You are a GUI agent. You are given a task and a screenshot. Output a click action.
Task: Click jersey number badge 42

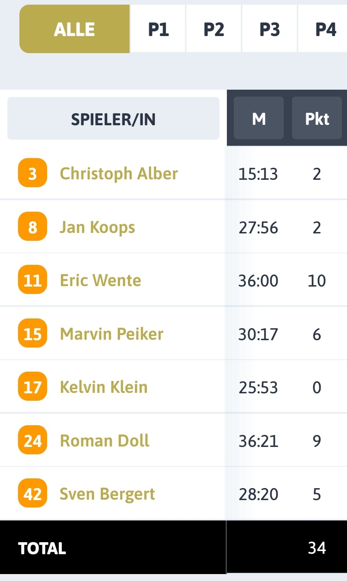pyautogui.click(x=32, y=494)
